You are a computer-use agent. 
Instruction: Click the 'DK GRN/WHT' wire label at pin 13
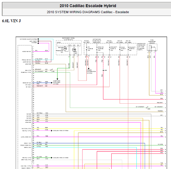click(x=39, y=71)
